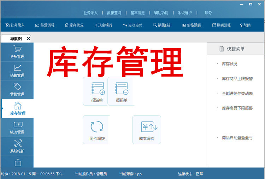
Task: Select 钱流管理 in the sidebar
Action: pyautogui.click(x=17, y=128)
